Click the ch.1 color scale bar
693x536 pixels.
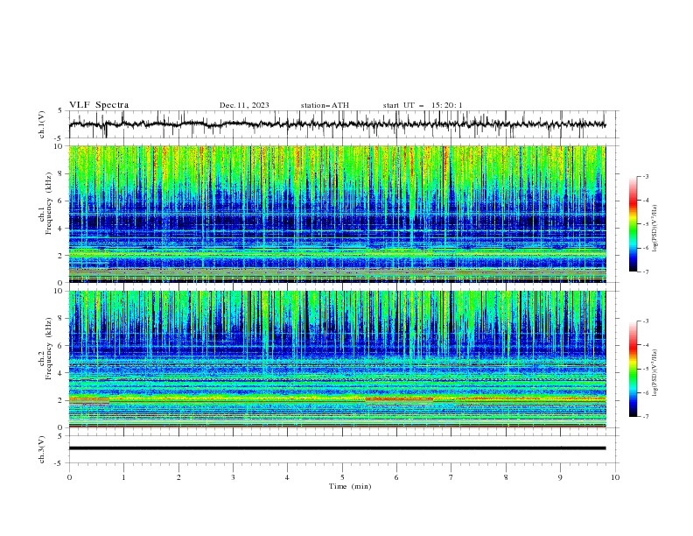point(633,224)
